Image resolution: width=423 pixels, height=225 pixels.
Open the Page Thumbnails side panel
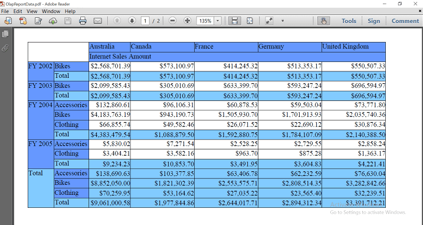tap(5, 34)
